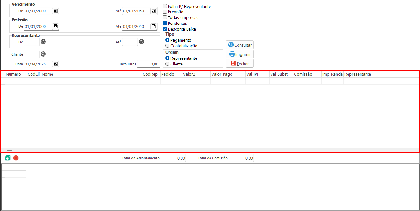The width and height of the screenshot is (420, 211).
Task: Enable Folha P/ Representante checkbox
Action: (x=165, y=6)
